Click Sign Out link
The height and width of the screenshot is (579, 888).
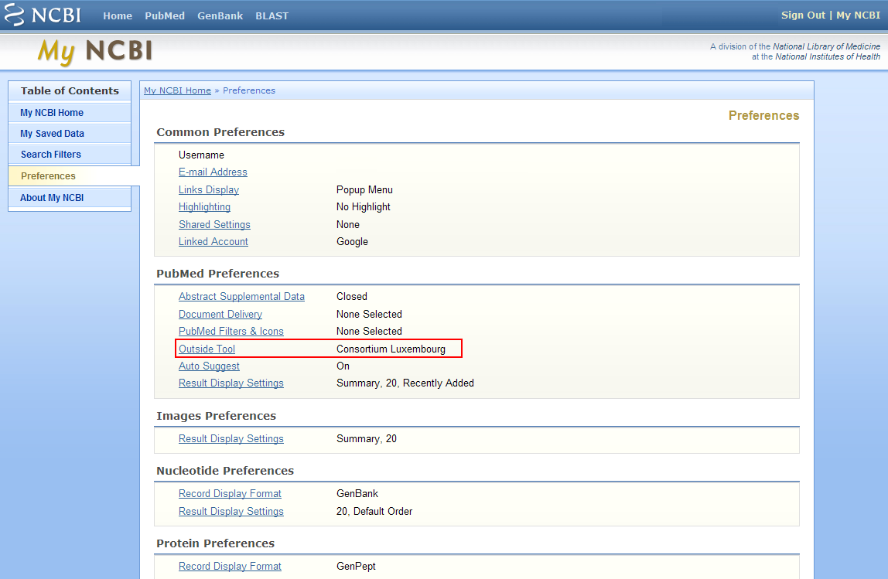click(x=803, y=15)
